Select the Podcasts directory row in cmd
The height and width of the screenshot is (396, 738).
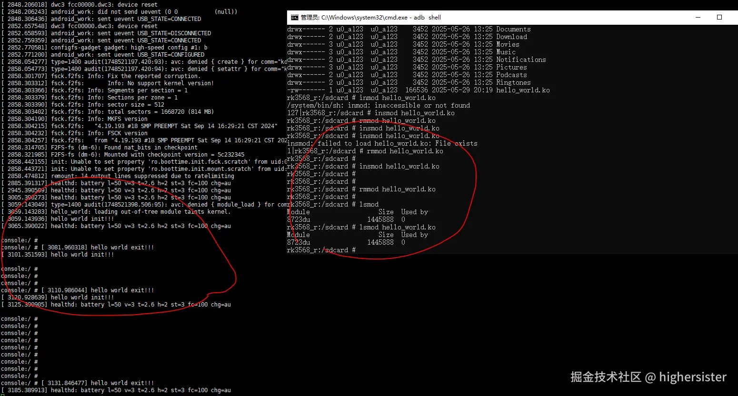point(407,75)
